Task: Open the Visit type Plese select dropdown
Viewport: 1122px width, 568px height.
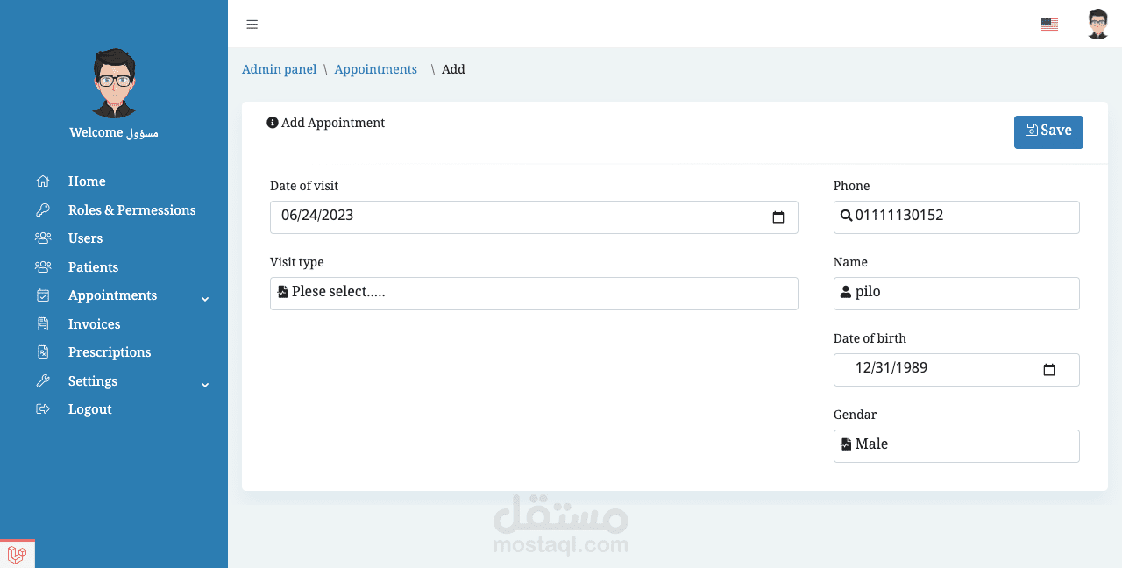Action: click(534, 294)
